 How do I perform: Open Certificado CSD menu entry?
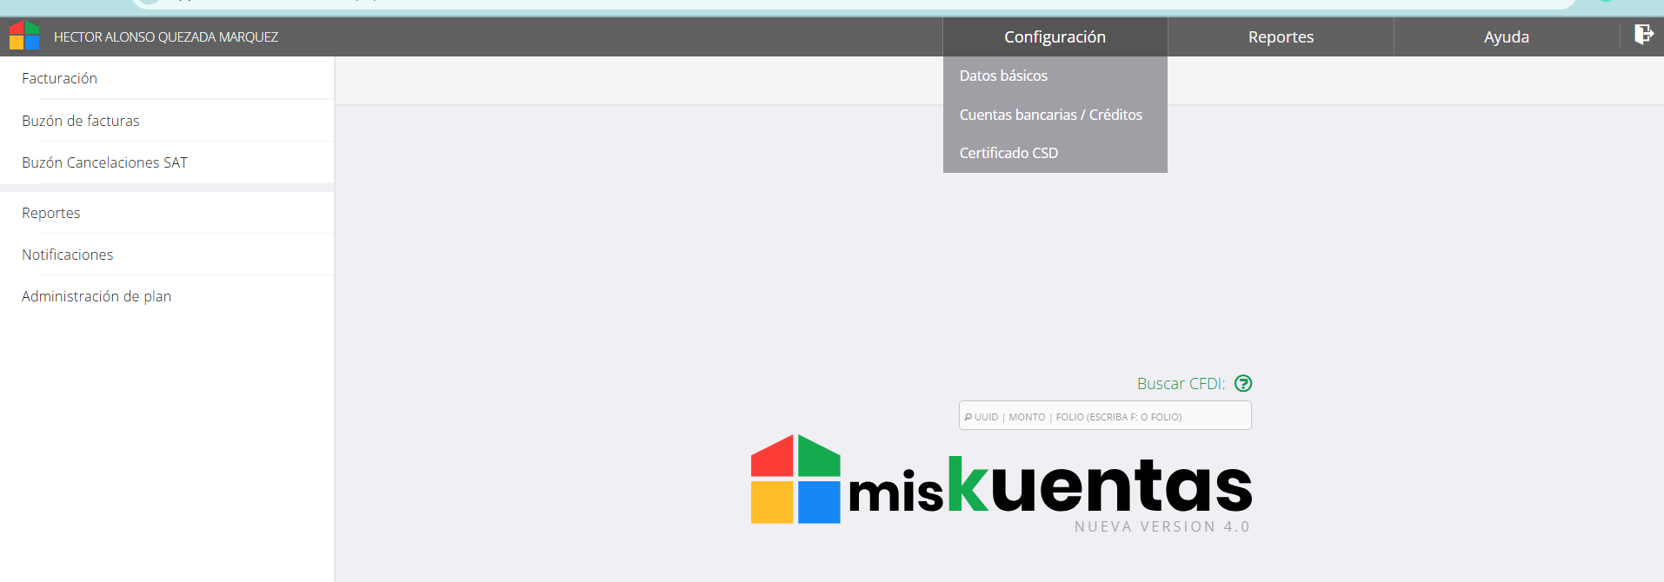1008,153
